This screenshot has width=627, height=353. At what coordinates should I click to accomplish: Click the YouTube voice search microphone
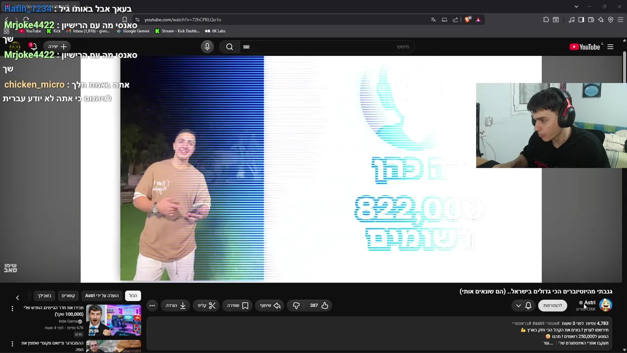tap(207, 47)
